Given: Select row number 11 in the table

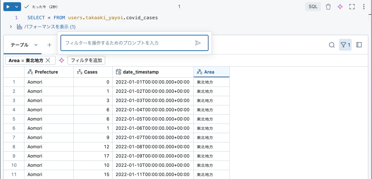Looking at the screenshot, I should pyautogui.click(x=14, y=174).
